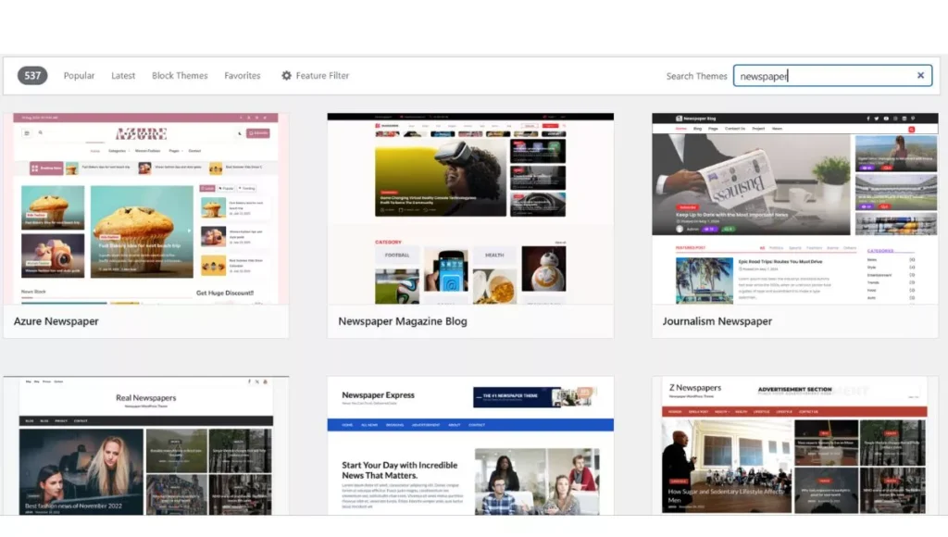
Task: Open the Z Newspapers theme preview
Action: [794, 445]
